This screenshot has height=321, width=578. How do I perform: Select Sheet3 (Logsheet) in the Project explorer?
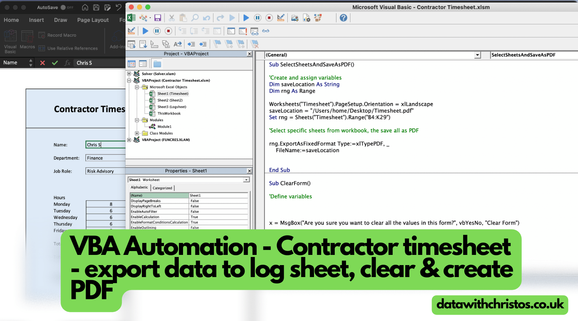(x=171, y=107)
